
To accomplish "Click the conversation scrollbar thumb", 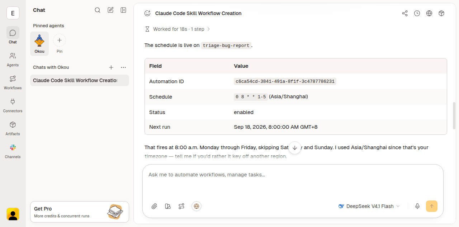I will click(454, 115).
